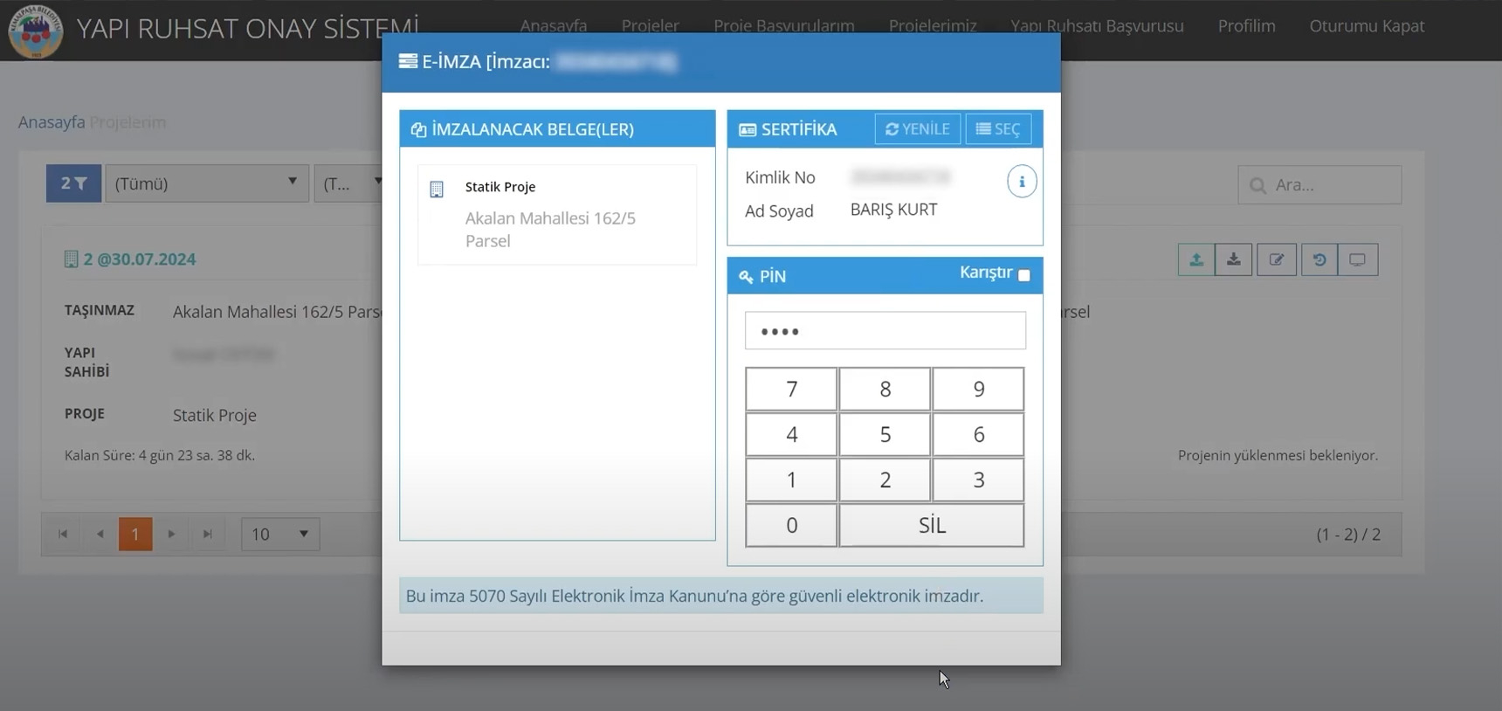Click the monitor display icon

click(x=1357, y=259)
